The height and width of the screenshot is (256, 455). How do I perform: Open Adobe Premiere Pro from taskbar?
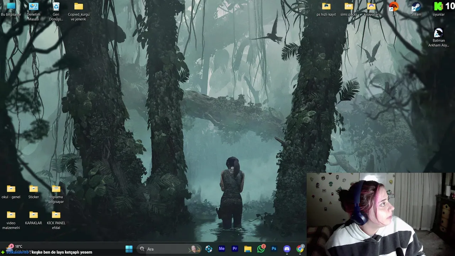click(235, 249)
